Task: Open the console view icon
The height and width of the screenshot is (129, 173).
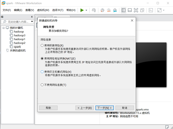Action: [151, 10]
